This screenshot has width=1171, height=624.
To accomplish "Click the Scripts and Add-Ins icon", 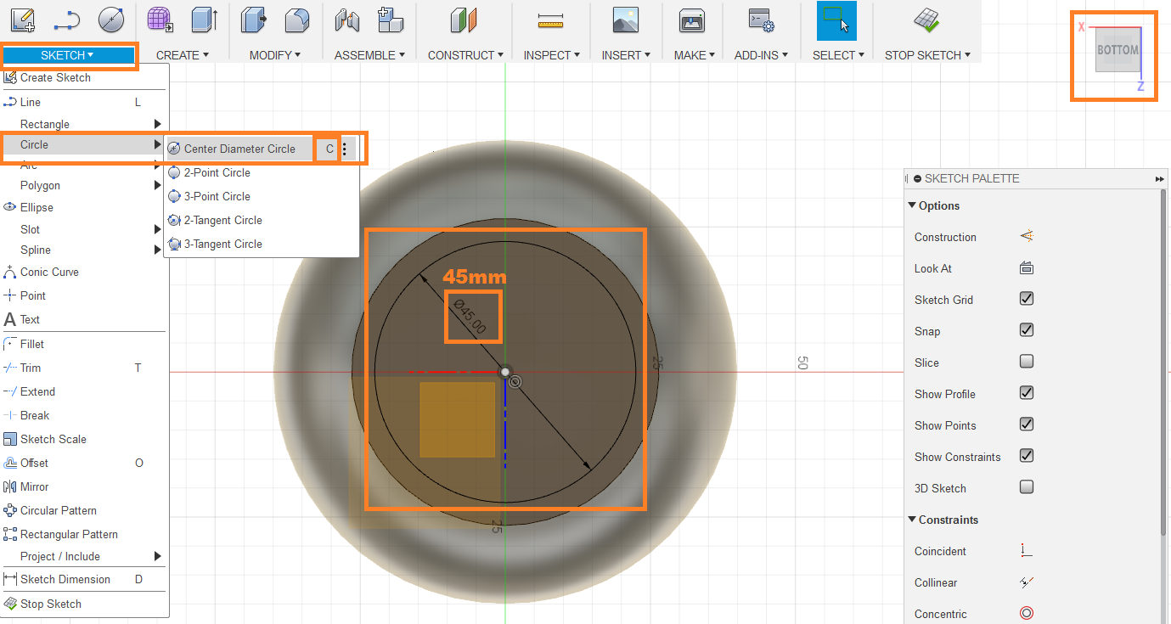I will point(760,20).
